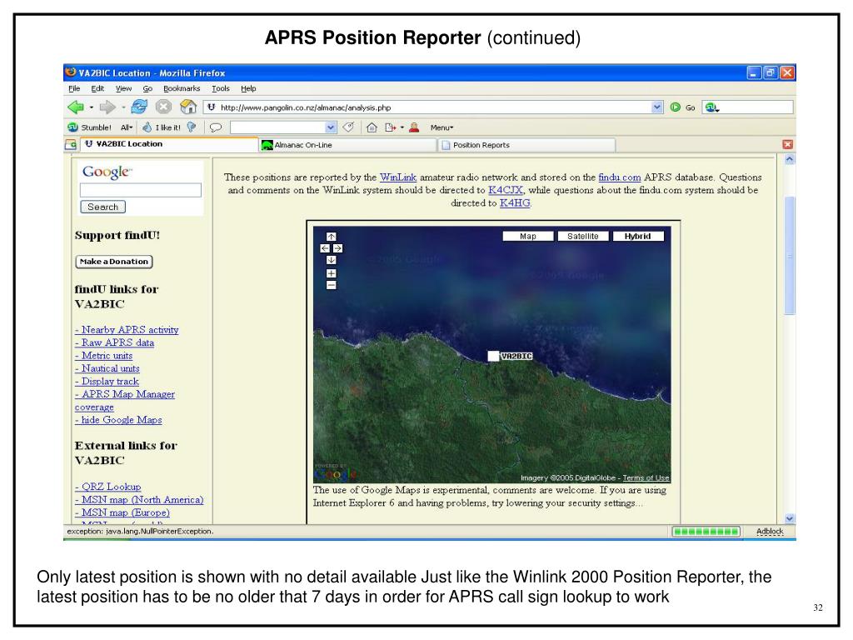Click the thumbs-down icon in StumbleUpon toolbar
The width and height of the screenshot is (853, 640).
(192, 127)
